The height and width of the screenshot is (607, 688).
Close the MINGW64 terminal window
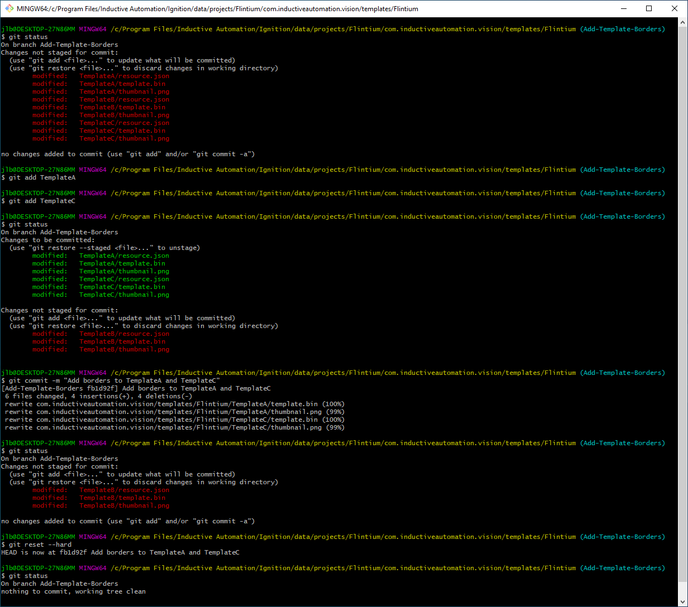point(675,8)
